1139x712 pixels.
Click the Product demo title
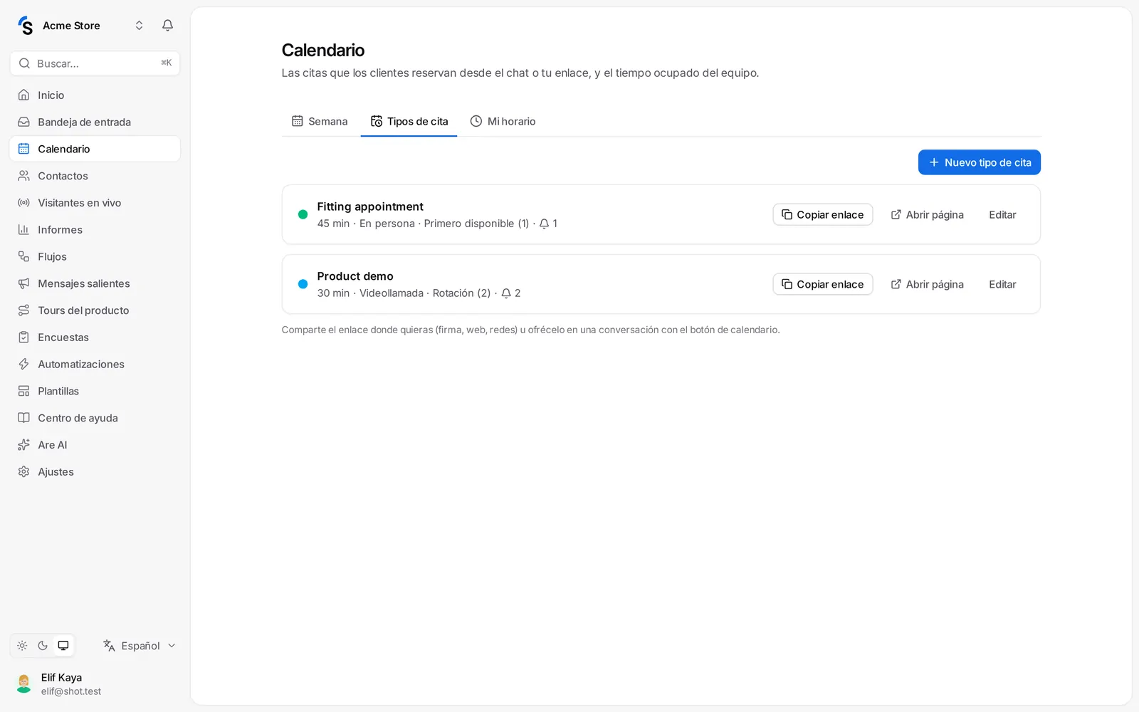point(355,276)
